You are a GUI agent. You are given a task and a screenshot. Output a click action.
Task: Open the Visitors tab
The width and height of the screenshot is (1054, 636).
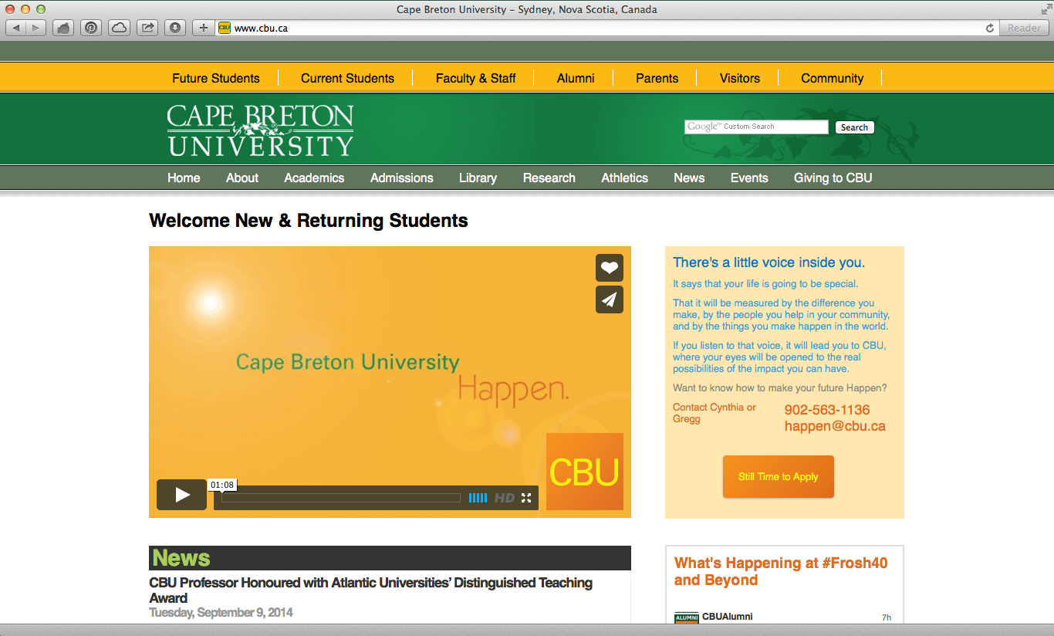[x=739, y=78]
